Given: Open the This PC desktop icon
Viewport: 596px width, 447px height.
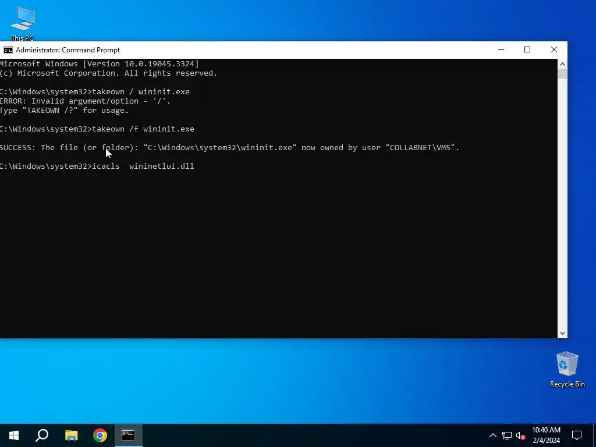Looking at the screenshot, I should pos(23,23).
